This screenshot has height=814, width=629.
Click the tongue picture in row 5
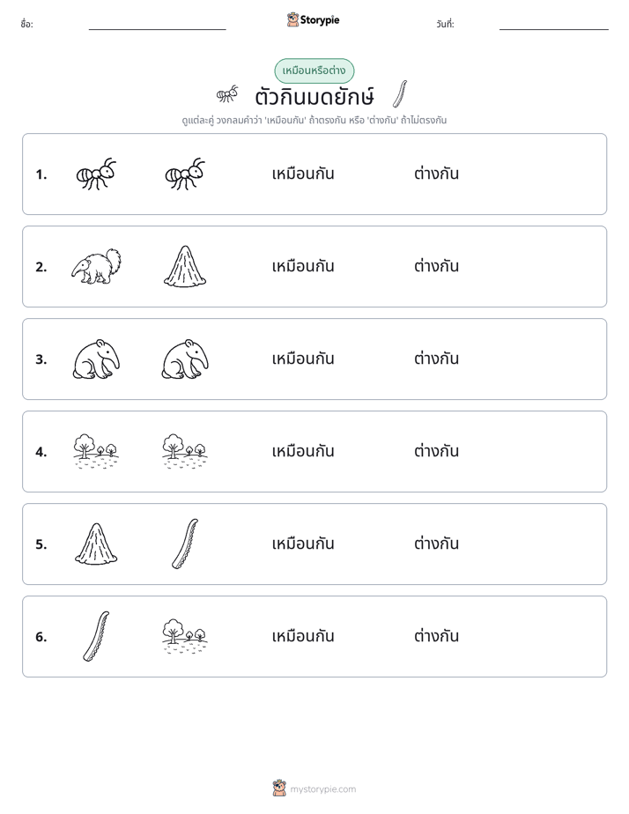tap(185, 544)
